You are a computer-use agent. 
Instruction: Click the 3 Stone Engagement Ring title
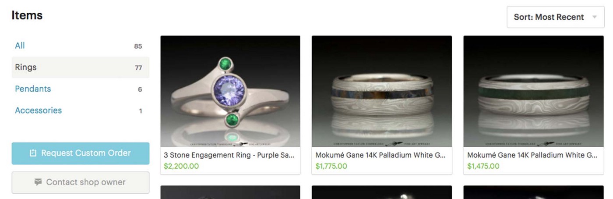pyautogui.click(x=229, y=155)
